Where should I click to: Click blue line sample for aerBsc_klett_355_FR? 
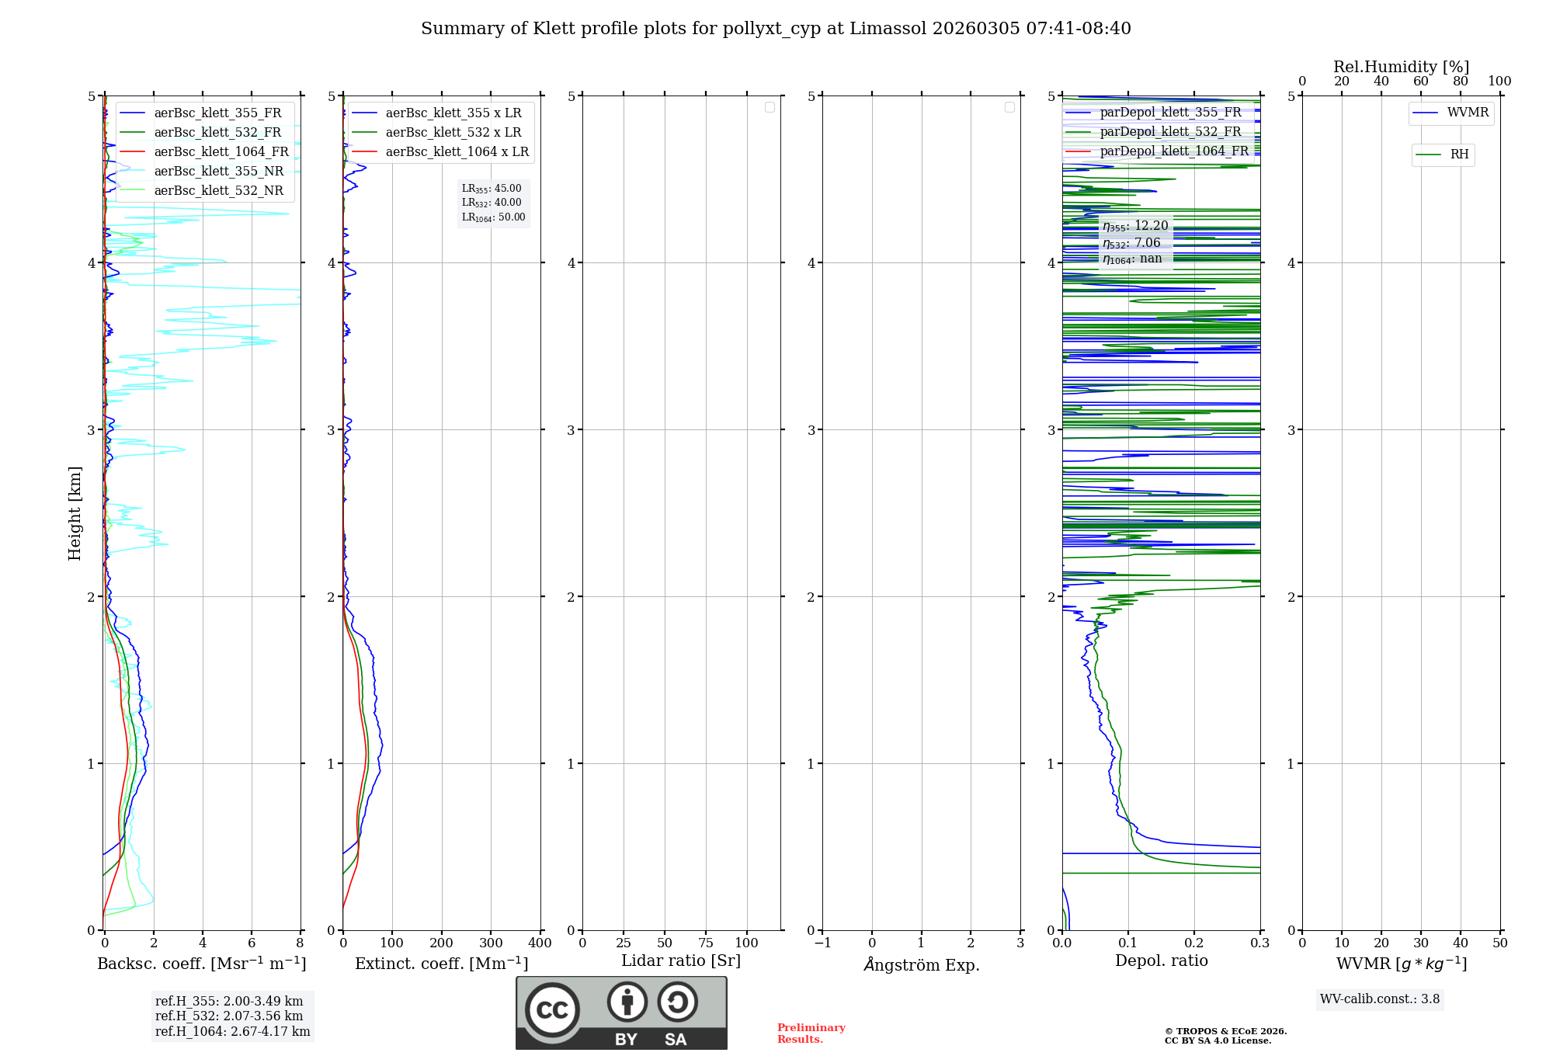tap(133, 113)
